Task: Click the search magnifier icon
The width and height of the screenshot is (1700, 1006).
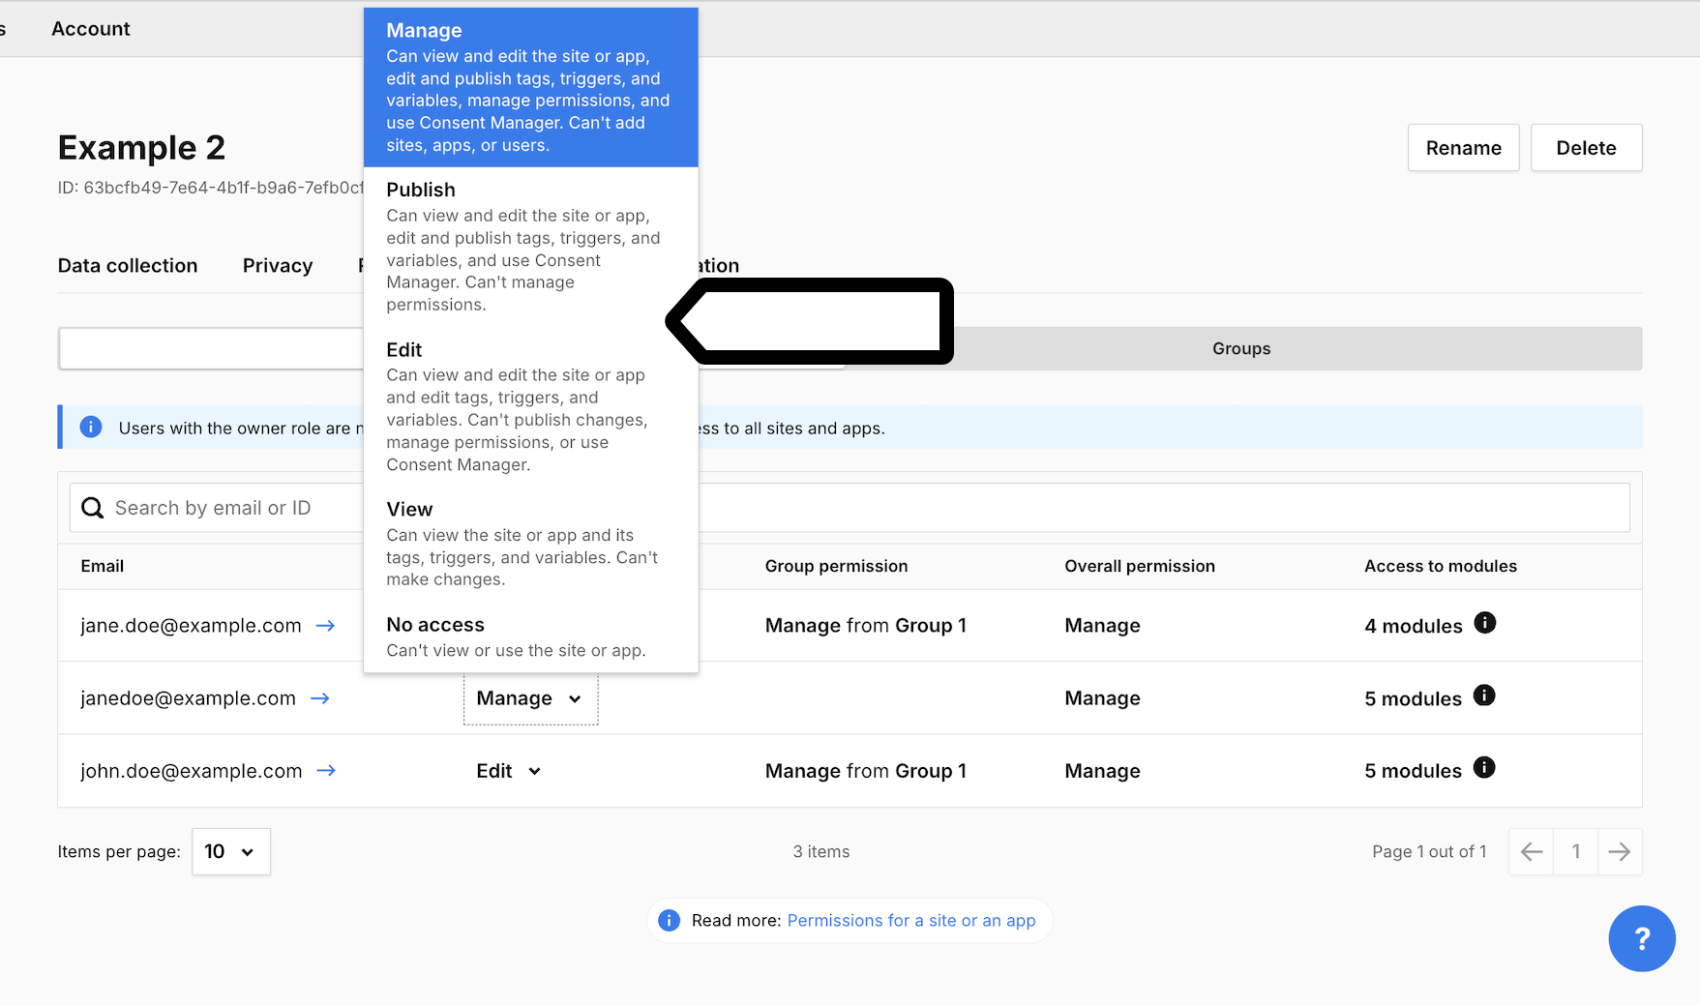Action: (x=92, y=508)
